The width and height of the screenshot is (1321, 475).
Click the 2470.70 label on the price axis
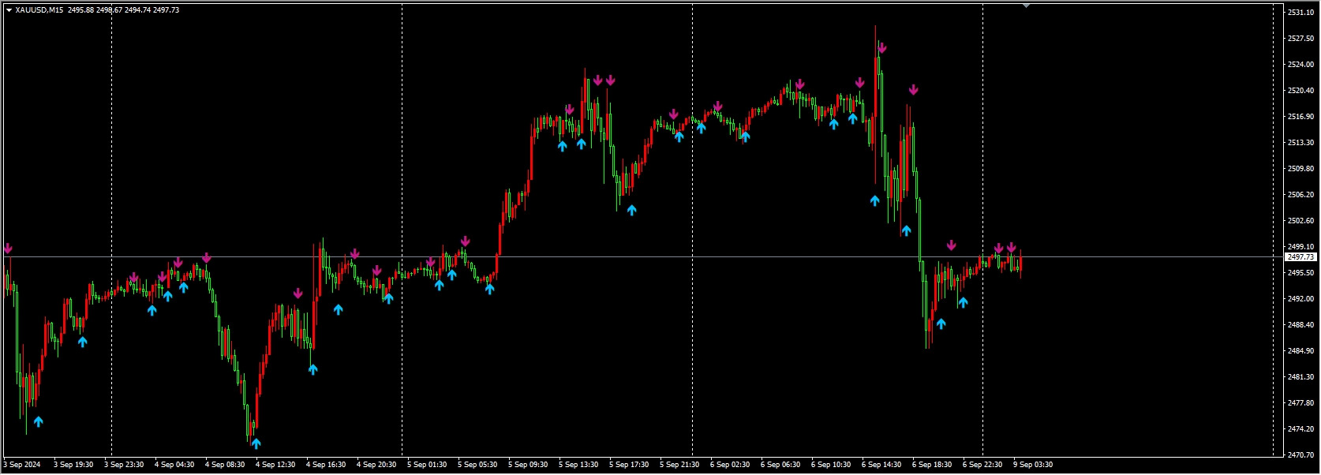click(1300, 455)
